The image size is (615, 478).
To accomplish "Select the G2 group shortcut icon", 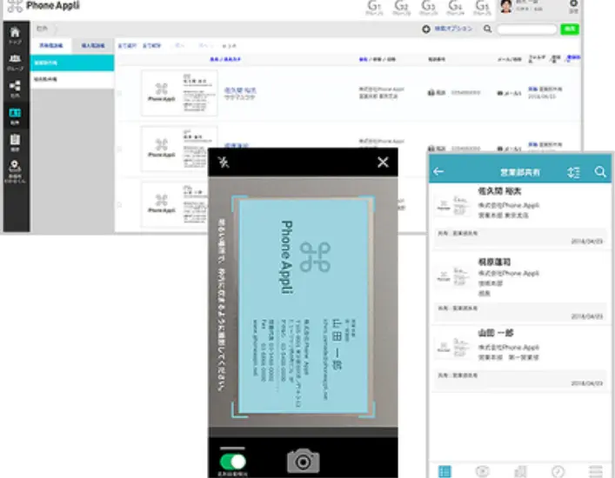I will coord(401,6).
